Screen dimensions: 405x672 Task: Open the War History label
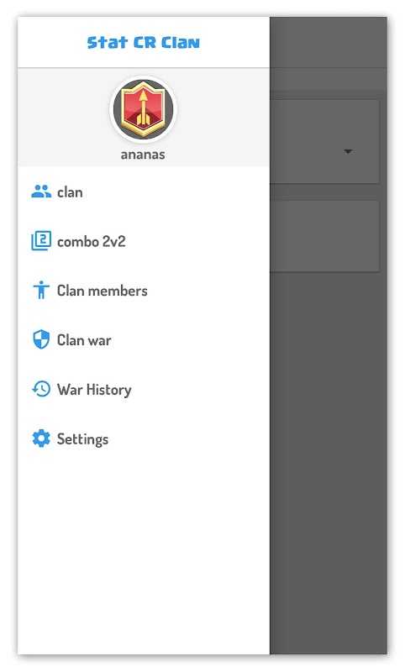[x=94, y=390]
